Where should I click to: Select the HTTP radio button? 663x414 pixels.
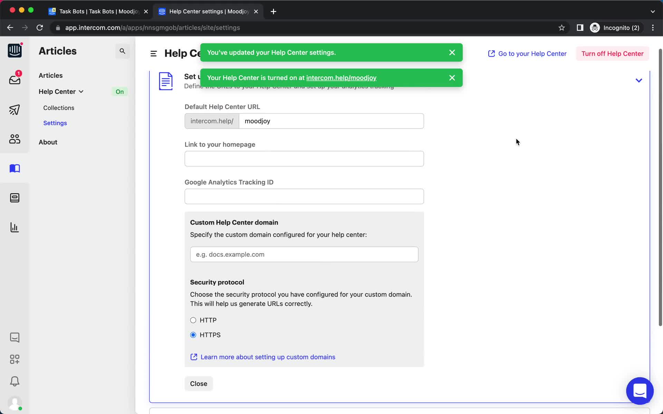tap(193, 319)
